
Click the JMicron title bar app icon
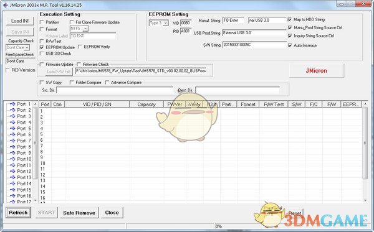pyautogui.click(x=5, y=5)
